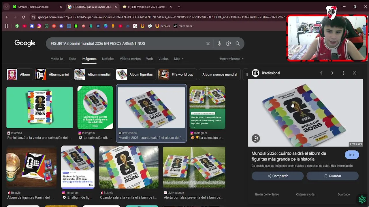Open selected iProfesional image thumbnail
Screen dimensions: 369x207
[x=151, y=108]
